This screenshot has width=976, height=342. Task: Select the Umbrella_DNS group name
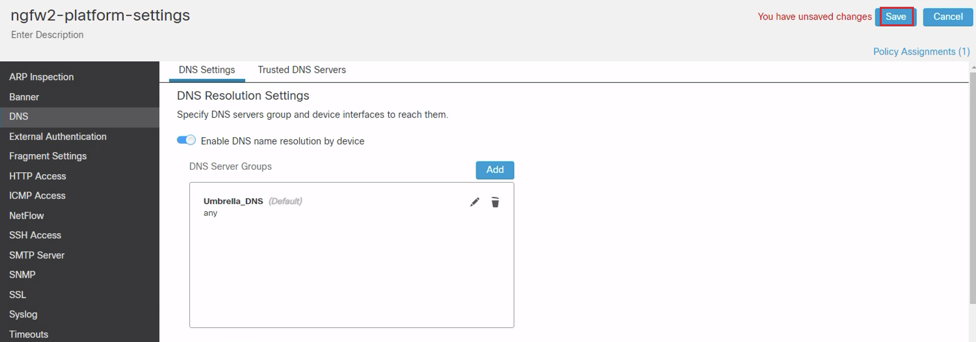click(233, 201)
